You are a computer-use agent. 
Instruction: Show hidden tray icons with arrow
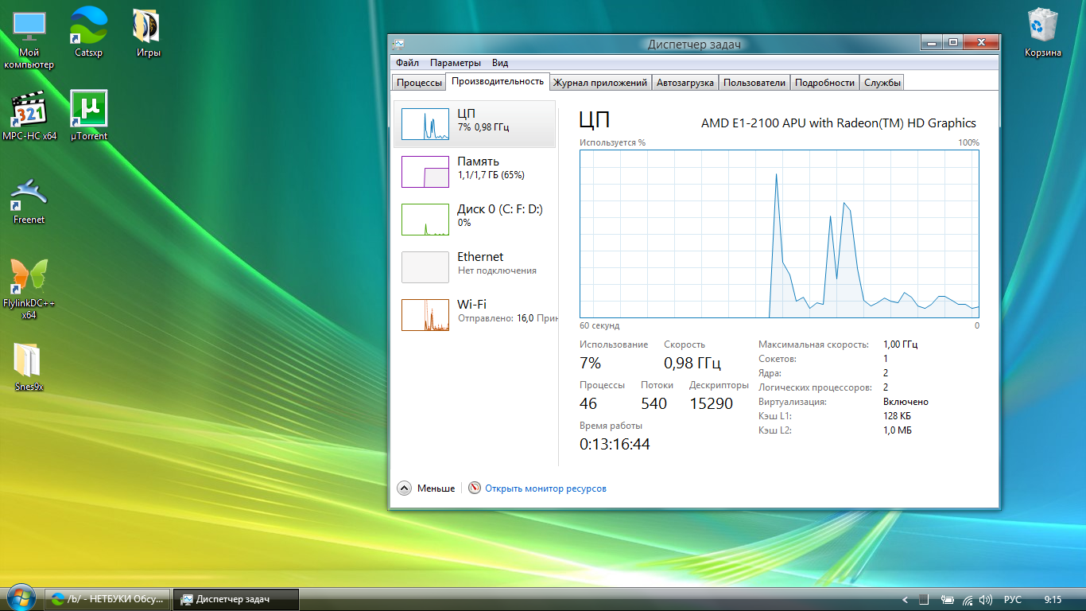point(905,599)
